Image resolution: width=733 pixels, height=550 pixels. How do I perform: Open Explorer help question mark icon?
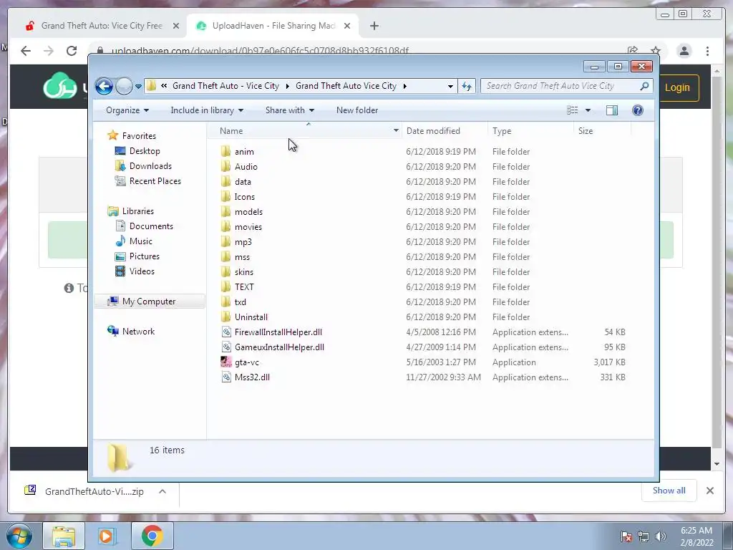637,110
